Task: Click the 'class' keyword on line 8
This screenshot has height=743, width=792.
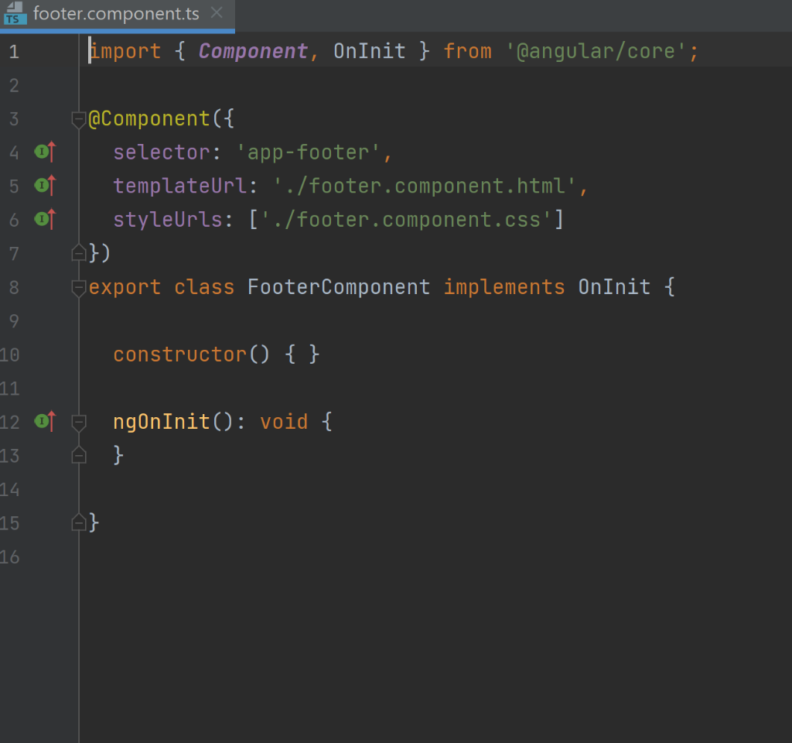Action: 204,287
